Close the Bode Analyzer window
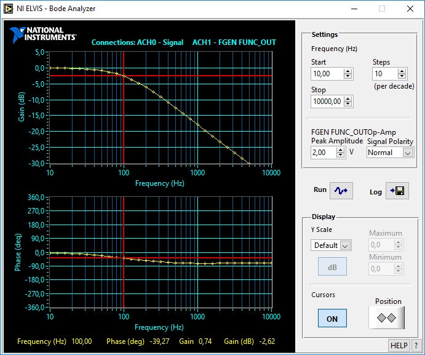 [410, 9]
